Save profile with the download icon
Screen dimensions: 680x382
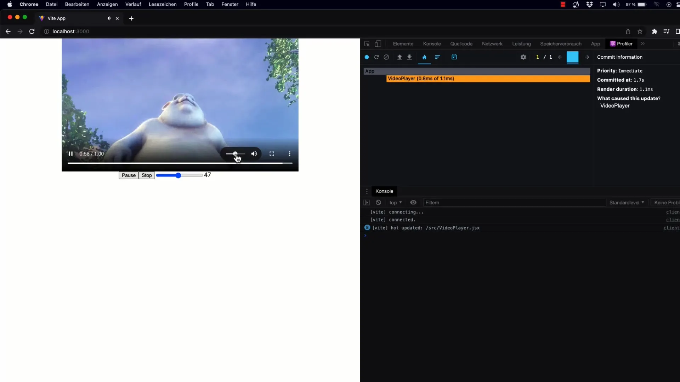pyautogui.click(x=409, y=57)
